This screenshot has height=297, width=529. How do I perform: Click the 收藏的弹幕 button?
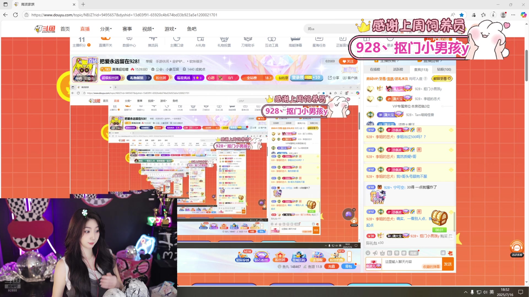click(431, 266)
